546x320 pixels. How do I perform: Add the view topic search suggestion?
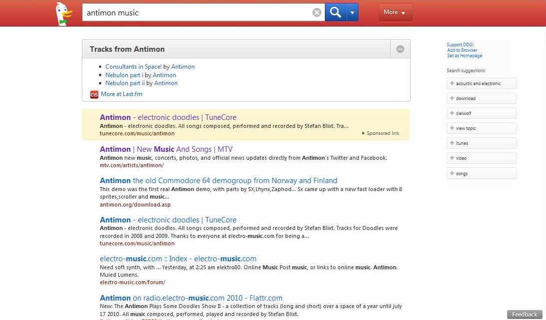481,128
